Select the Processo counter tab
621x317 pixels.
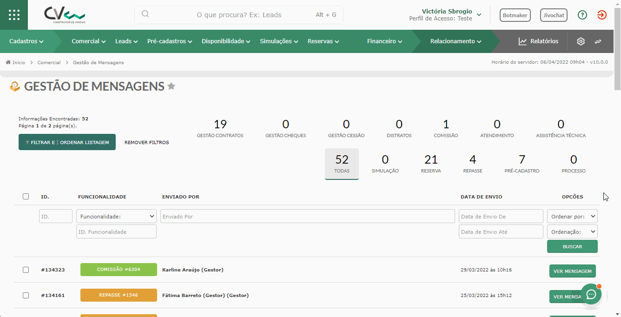[x=574, y=164]
